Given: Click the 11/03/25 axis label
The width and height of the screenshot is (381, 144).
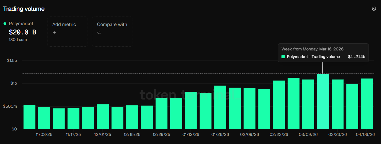Looking at the screenshot, I should (44, 135).
